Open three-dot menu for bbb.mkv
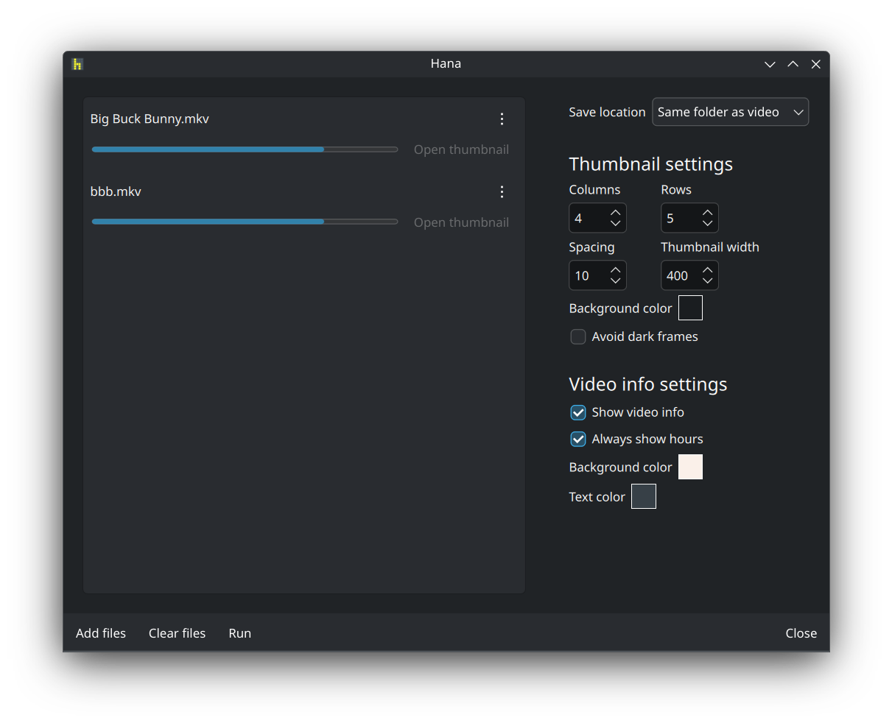 pos(502,191)
